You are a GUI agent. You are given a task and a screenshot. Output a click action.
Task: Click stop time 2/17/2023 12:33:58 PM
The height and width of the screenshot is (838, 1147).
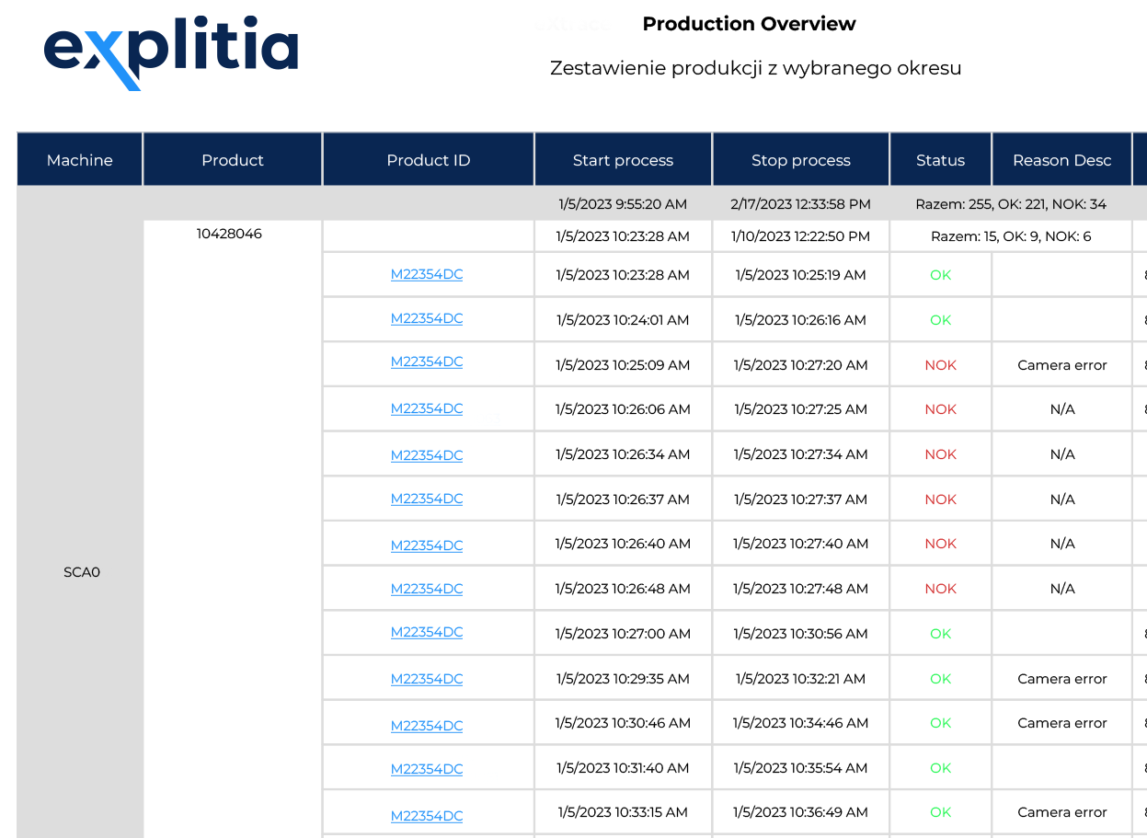pyautogui.click(x=800, y=204)
